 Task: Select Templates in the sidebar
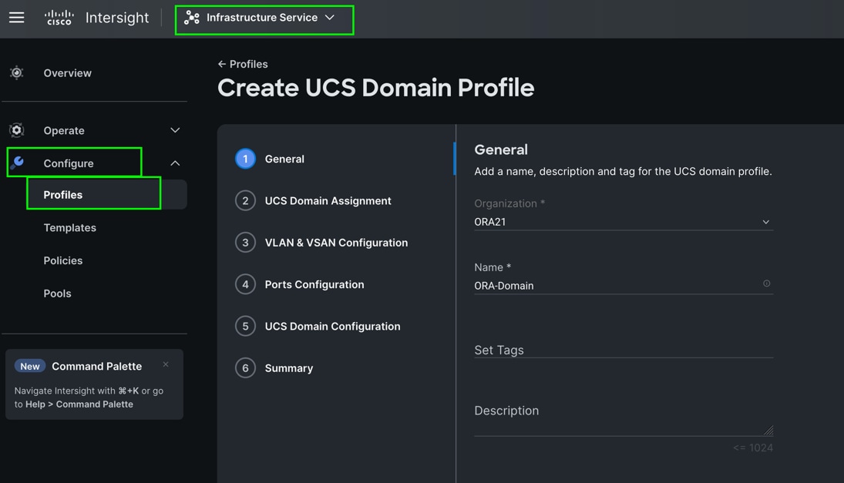70,228
